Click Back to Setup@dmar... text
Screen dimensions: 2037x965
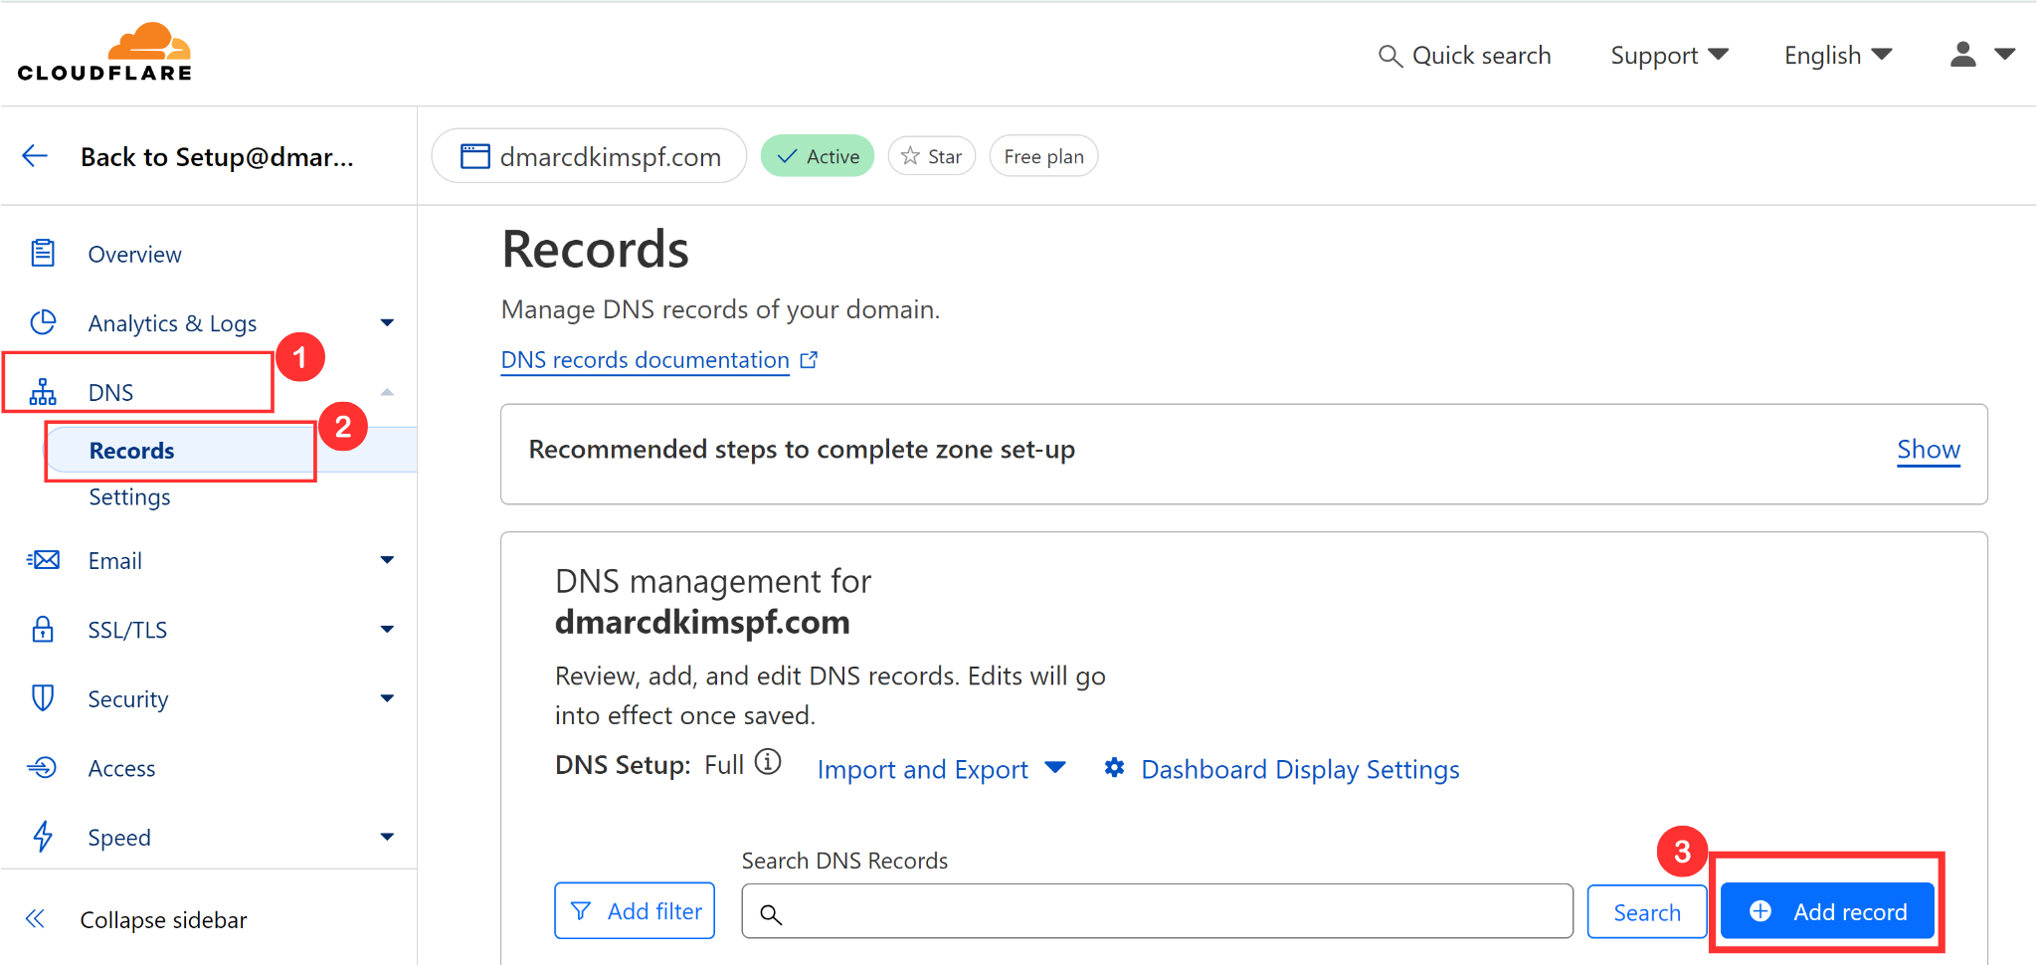[217, 157]
